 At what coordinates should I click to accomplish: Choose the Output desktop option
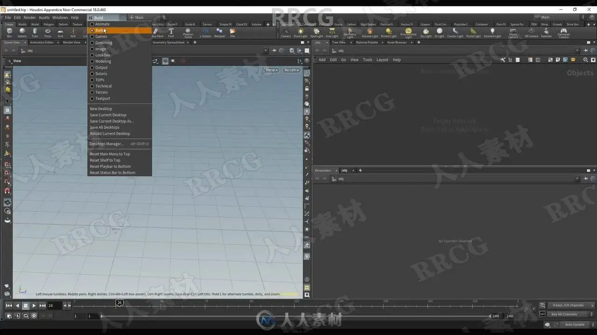pos(119,67)
